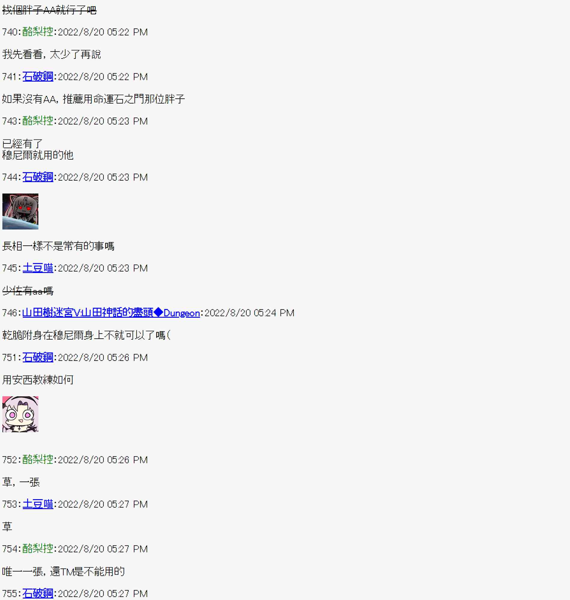
Task: Open 土豆喵 username link in post 745
Action: point(38,268)
